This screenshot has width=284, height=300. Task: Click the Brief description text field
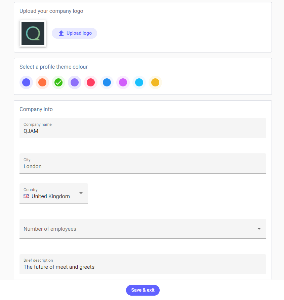pos(143,267)
